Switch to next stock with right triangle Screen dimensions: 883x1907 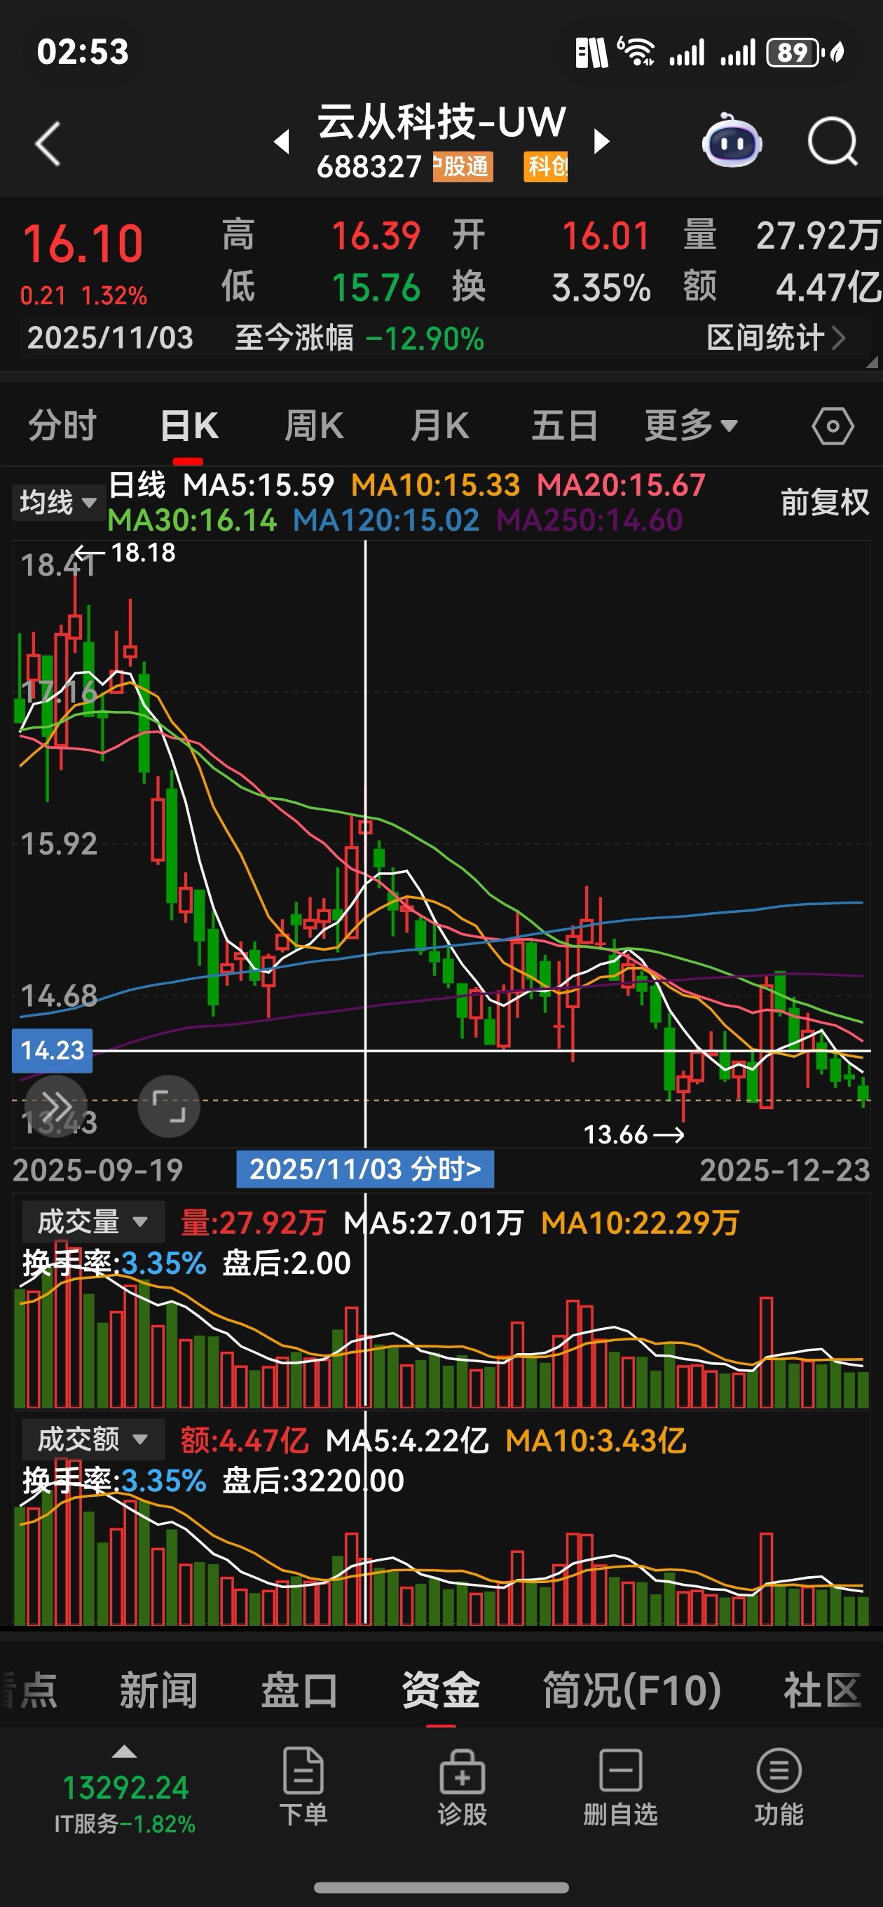tap(602, 142)
